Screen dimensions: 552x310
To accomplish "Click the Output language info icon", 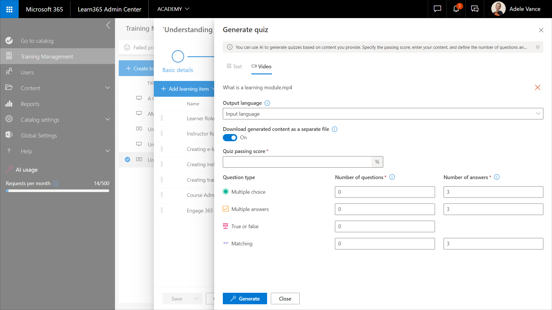I will [267, 103].
